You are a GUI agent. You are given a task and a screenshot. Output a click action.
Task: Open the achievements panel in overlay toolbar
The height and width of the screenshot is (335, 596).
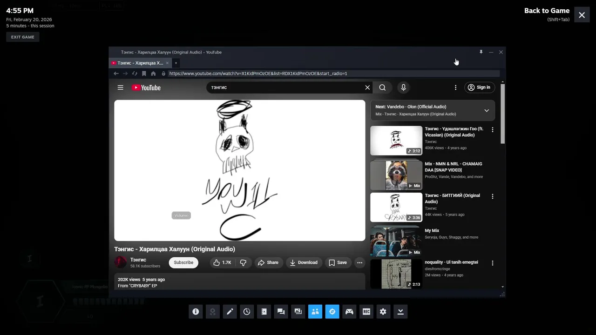coord(213,312)
